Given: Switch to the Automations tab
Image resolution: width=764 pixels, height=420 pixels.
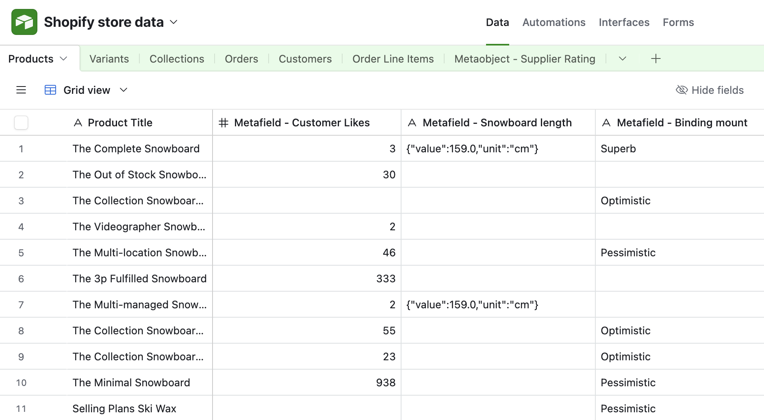Looking at the screenshot, I should pos(553,22).
